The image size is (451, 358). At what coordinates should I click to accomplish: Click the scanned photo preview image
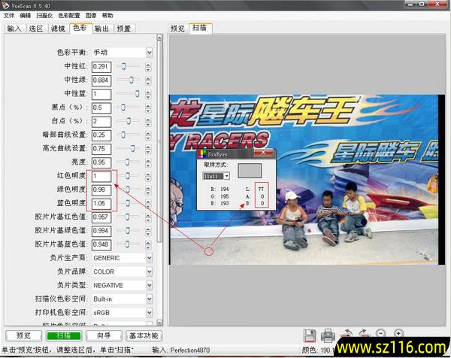(307, 180)
